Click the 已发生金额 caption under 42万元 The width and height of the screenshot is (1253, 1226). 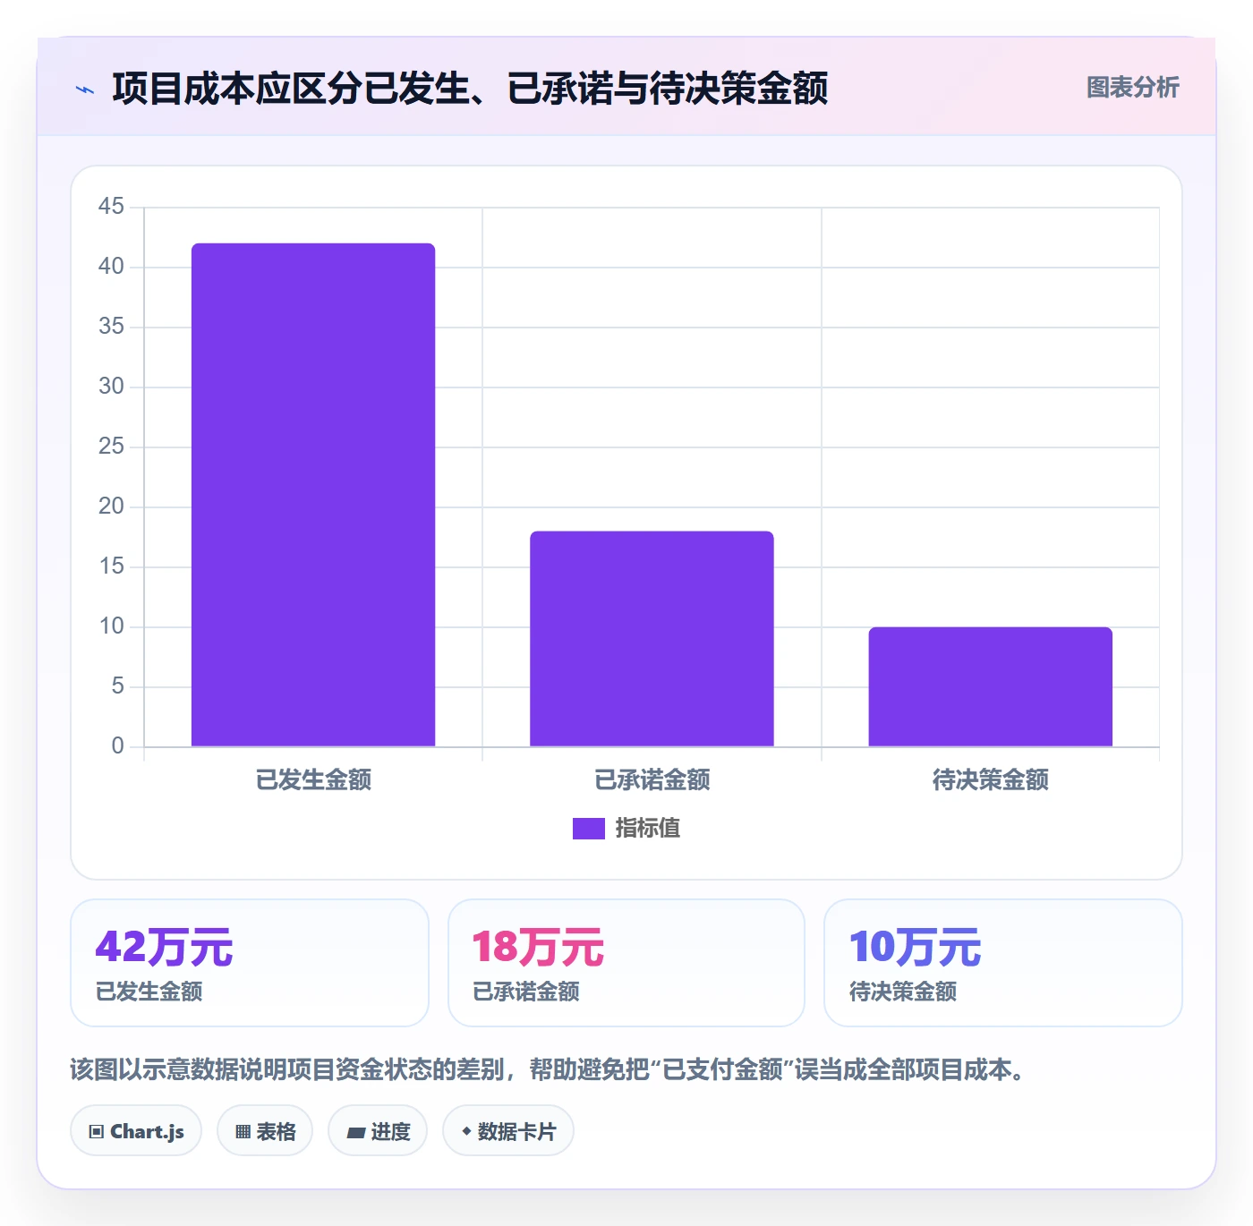[149, 992]
